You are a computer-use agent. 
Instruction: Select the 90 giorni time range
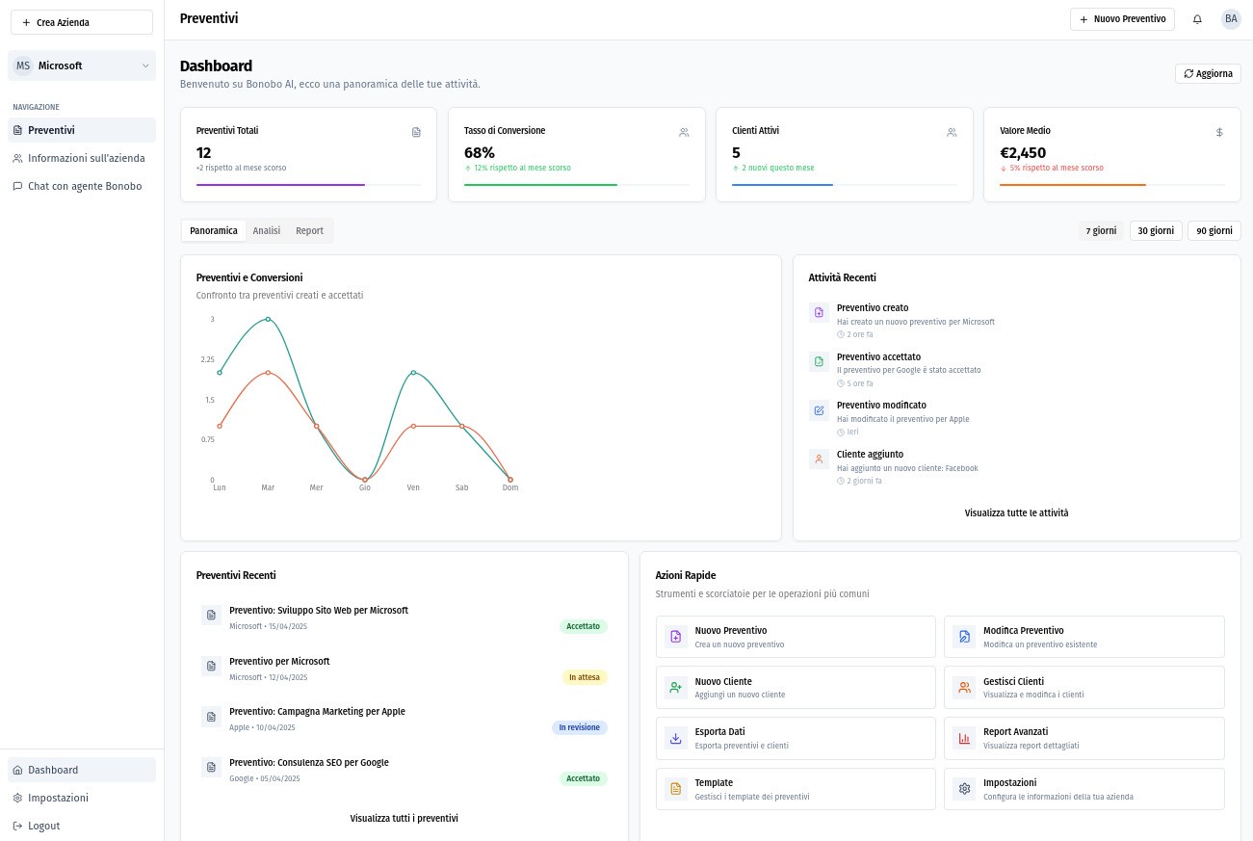[1214, 231]
